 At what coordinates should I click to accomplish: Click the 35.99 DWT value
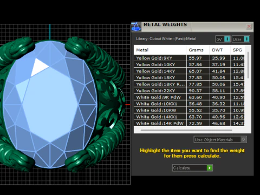218,58
